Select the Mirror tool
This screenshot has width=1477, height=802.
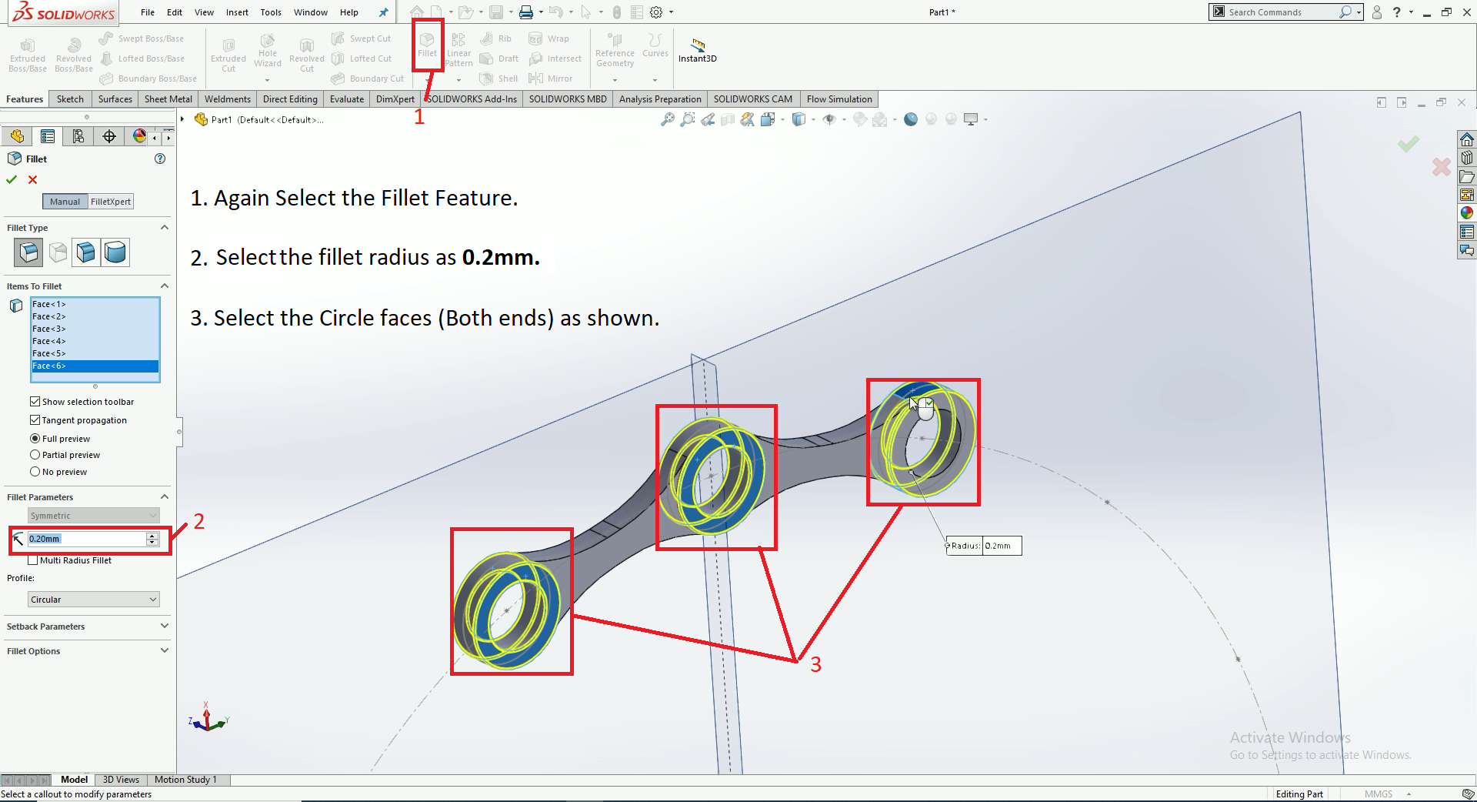point(551,79)
